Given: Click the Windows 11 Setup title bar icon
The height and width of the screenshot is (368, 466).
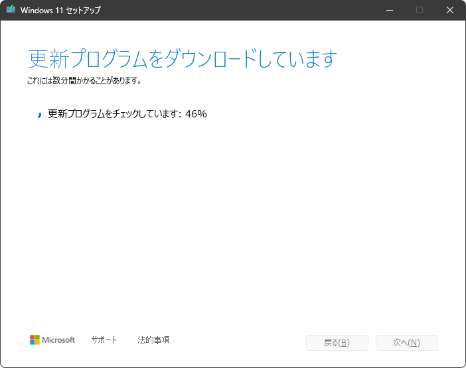Looking at the screenshot, I should (x=11, y=9).
